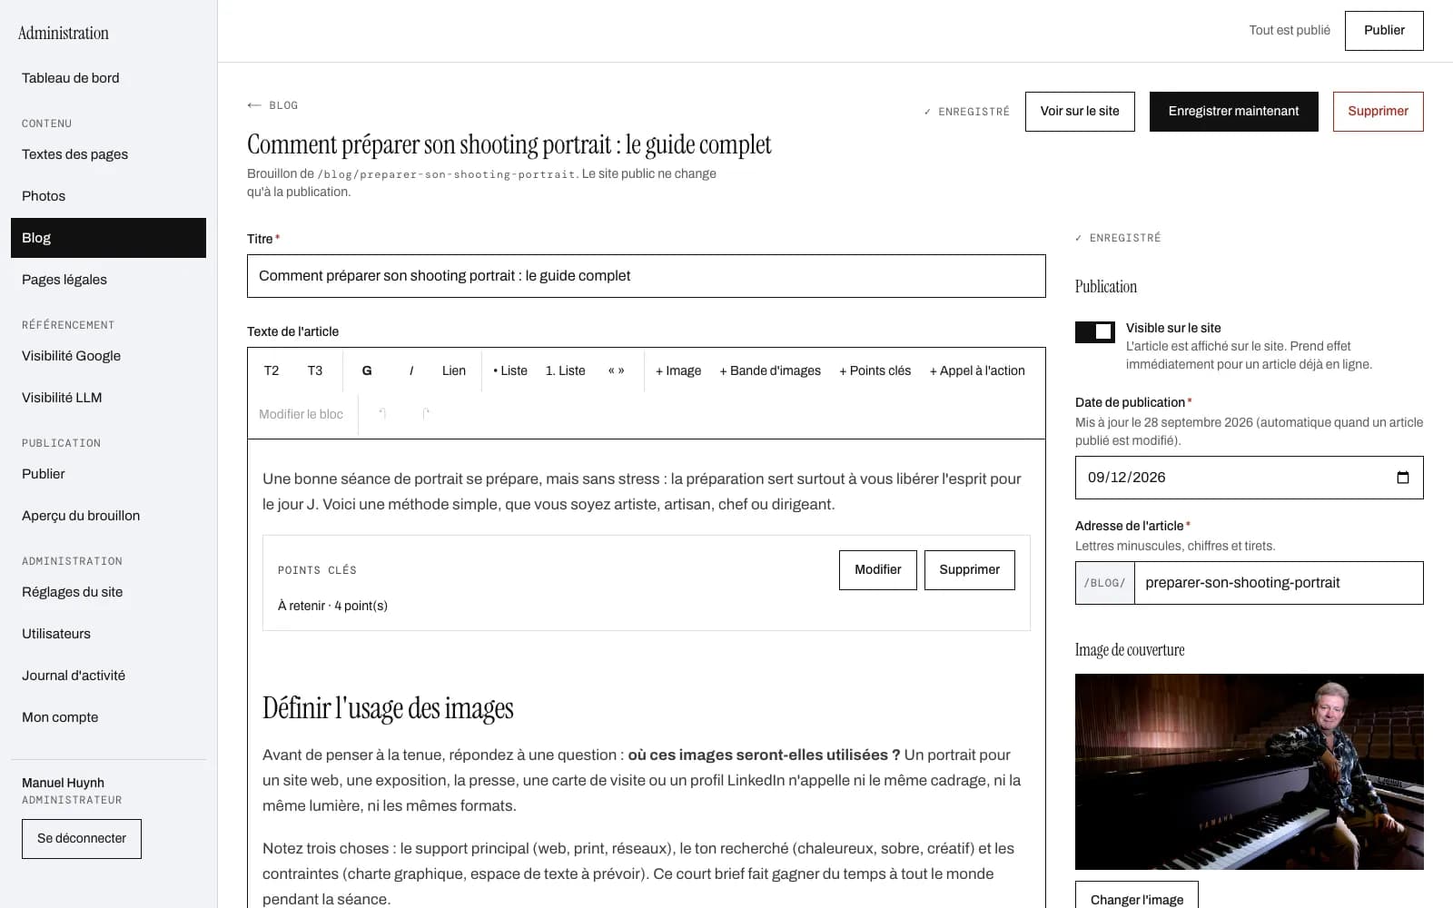1453x908 pixels.
Task: Click the greyed Modifier le bloc option
Action: pyautogui.click(x=301, y=414)
